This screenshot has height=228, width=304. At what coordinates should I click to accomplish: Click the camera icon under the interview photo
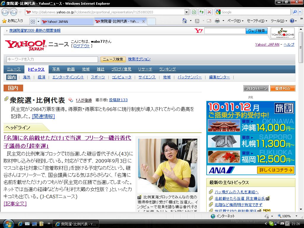(x=140, y=197)
